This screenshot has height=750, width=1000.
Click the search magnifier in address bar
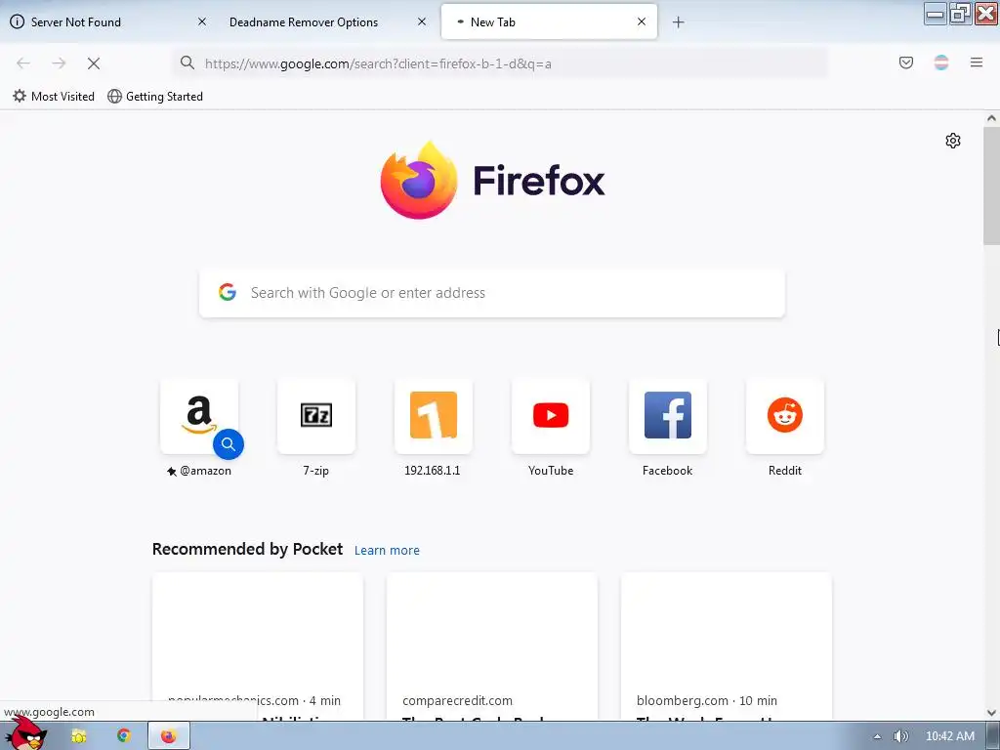(x=187, y=62)
